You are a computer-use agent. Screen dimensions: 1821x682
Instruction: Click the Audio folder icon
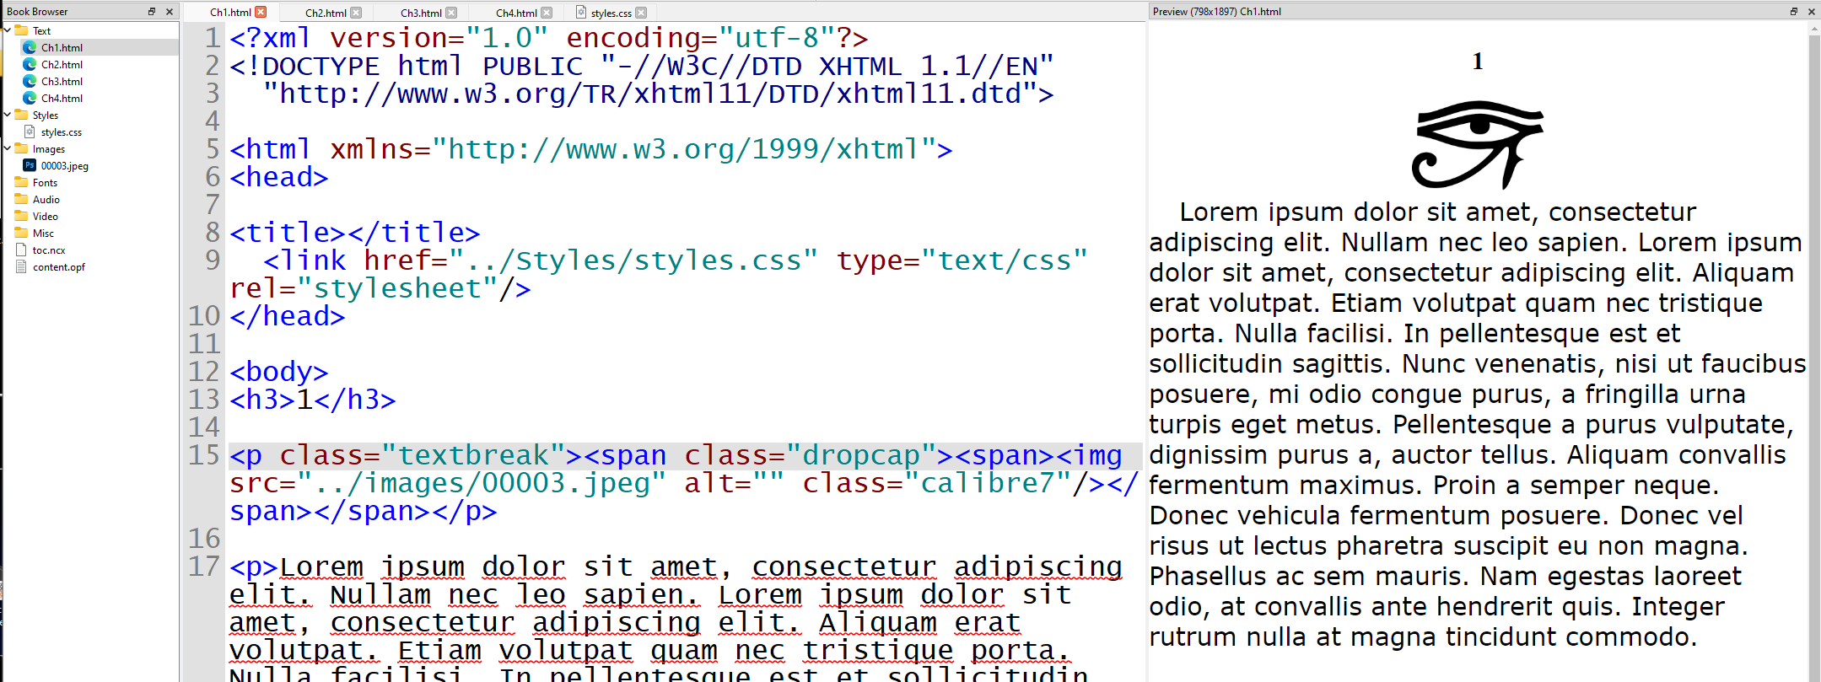pos(21,199)
